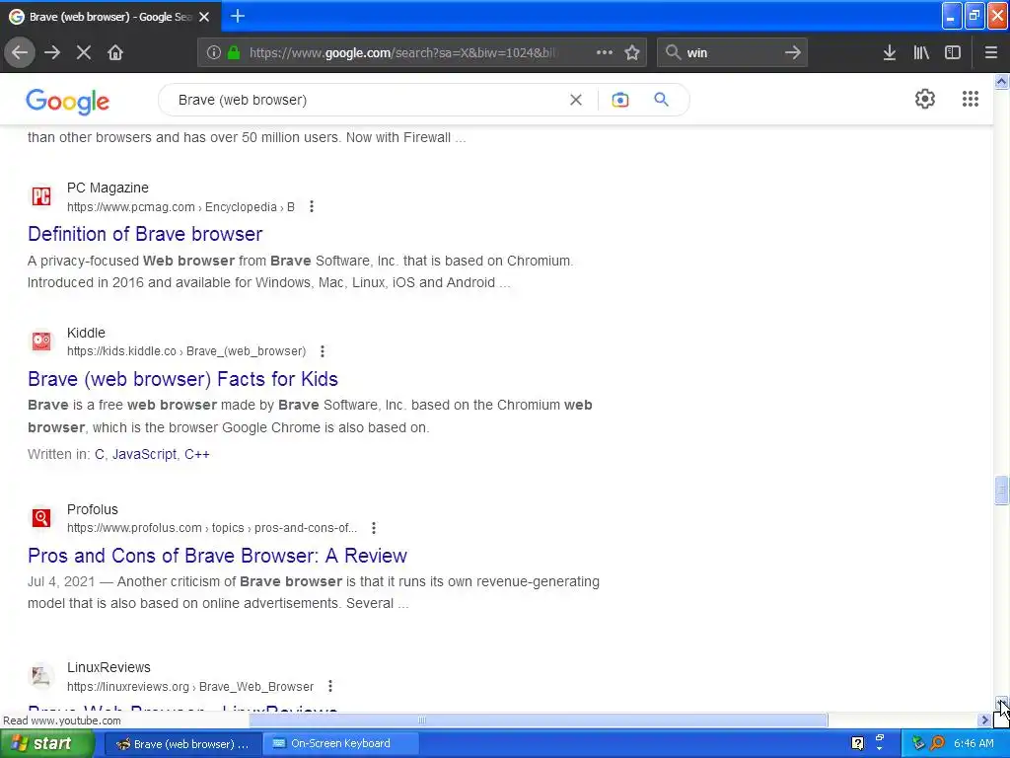The height and width of the screenshot is (758, 1010).
Task: Go back to the previous page
Action: click(20, 52)
